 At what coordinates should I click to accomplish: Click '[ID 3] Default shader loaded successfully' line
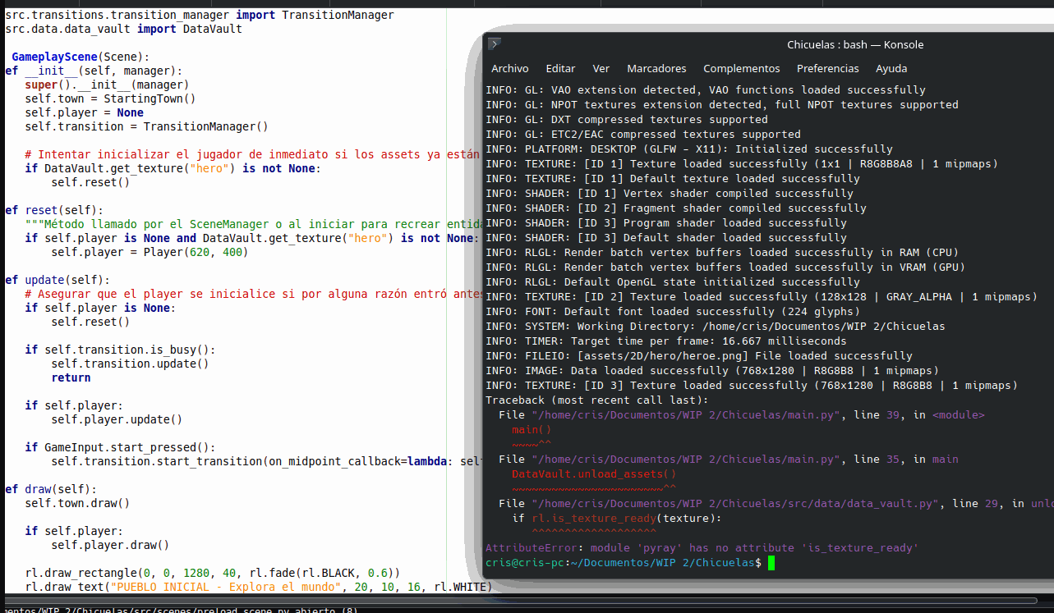[666, 238]
